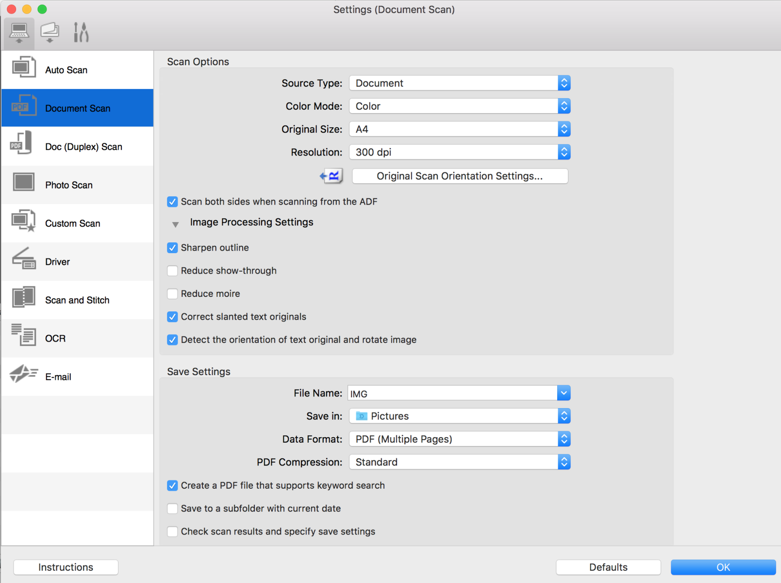Click the Doc (Duplex) Scan icon
Image resolution: width=781 pixels, height=583 pixels.
coord(21,143)
